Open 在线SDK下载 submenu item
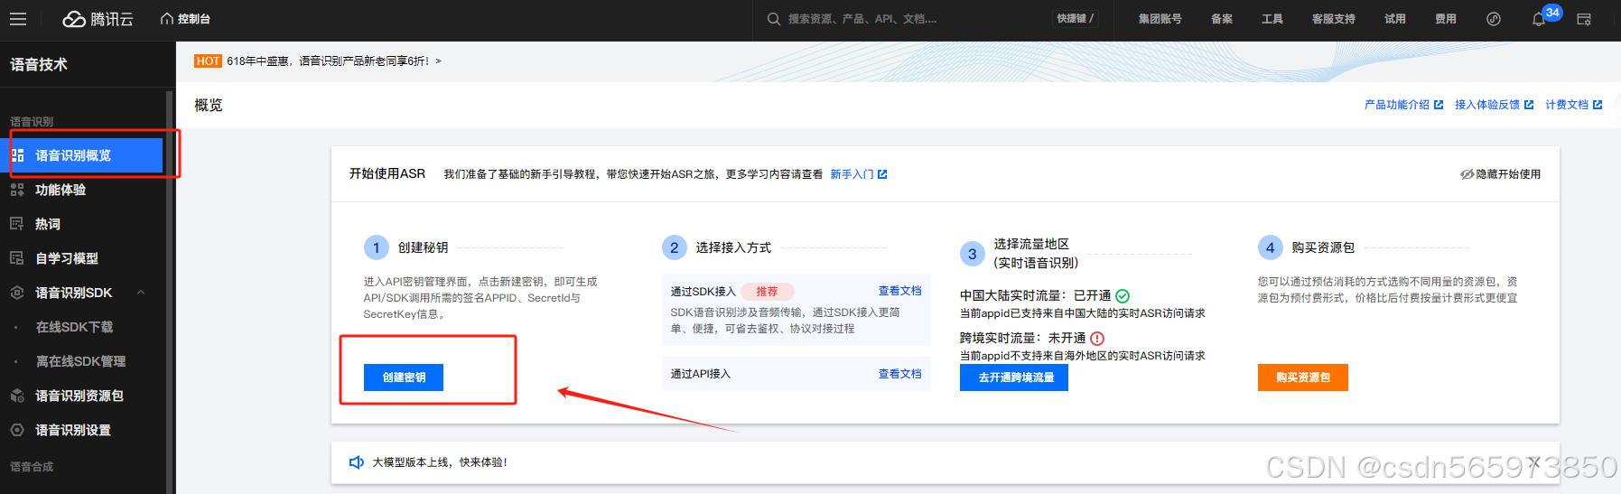 tap(74, 327)
